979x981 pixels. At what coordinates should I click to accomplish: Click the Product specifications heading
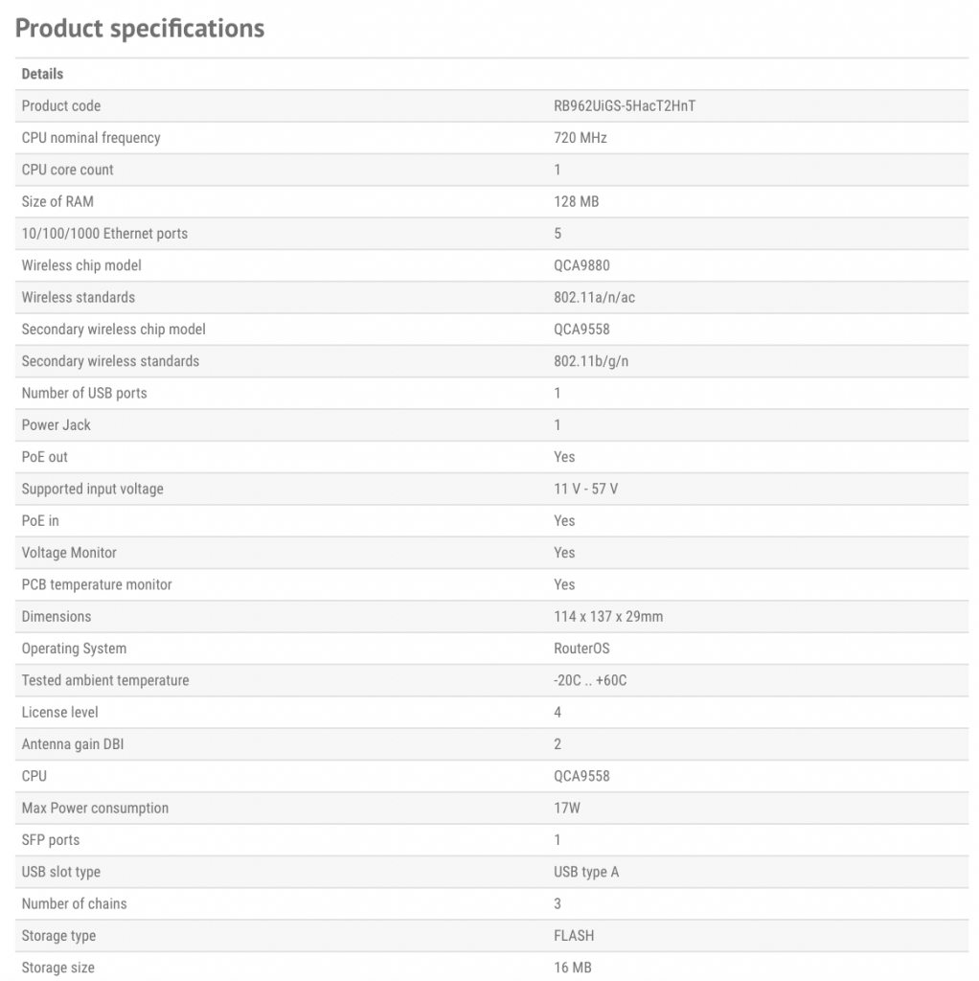point(140,29)
